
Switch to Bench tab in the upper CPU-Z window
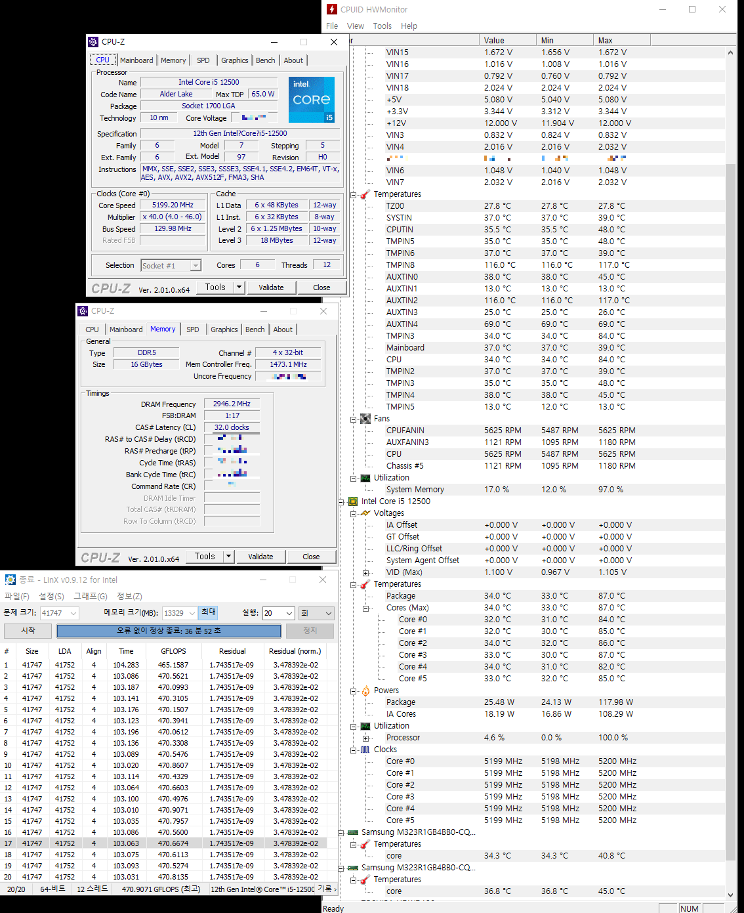[x=266, y=60]
